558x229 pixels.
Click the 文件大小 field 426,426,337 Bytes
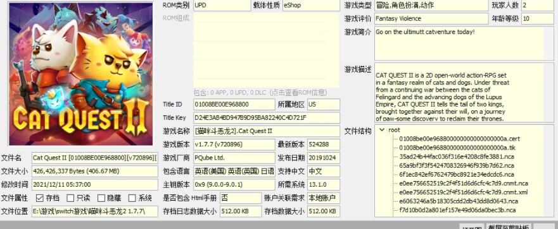[x=94, y=171]
